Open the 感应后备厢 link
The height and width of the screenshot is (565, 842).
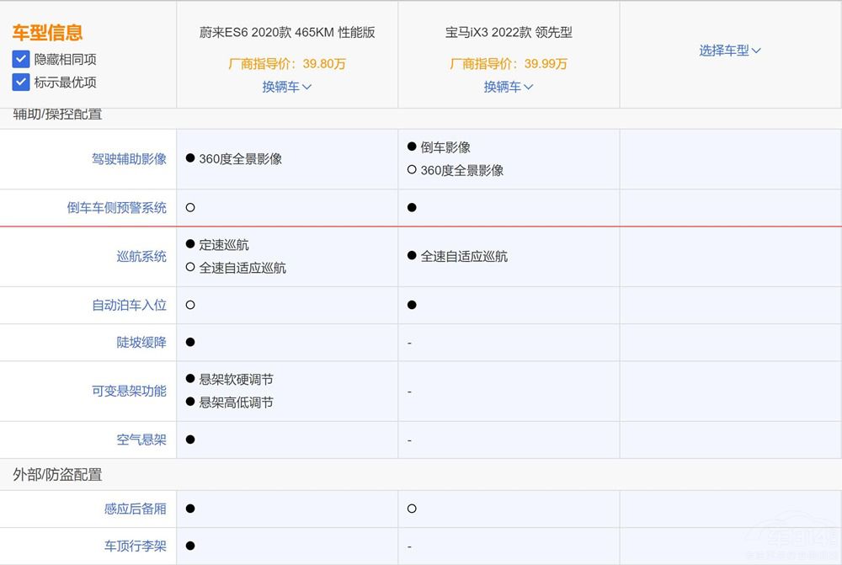[x=135, y=509]
